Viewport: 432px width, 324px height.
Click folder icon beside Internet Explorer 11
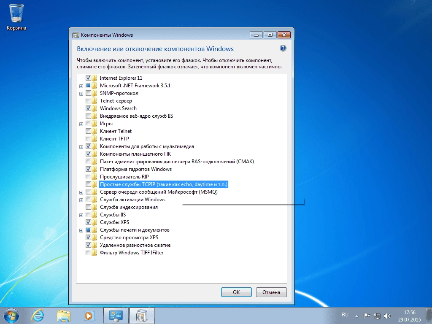click(x=94, y=78)
